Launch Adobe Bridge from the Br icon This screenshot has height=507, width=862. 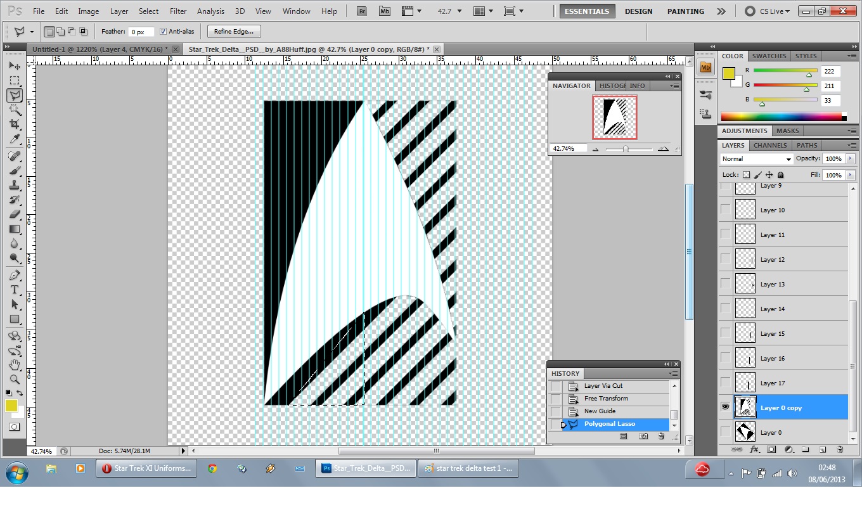point(362,11)
